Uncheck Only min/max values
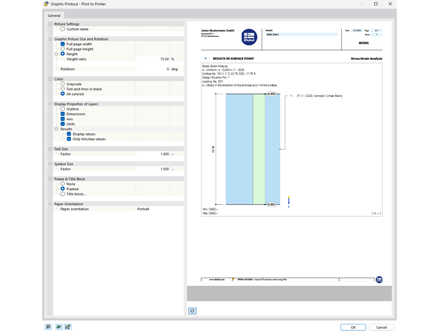This screenshot has height=333, width=439. 69,139
